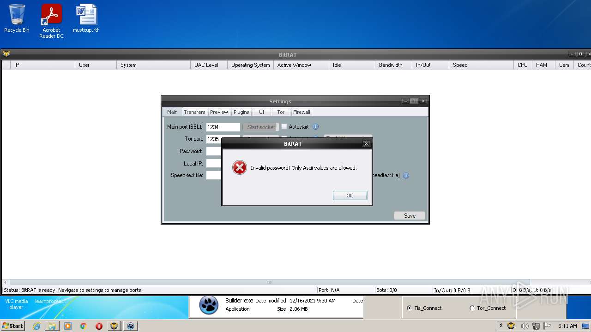
Task: Open Action Center flag icon
Action: (x=547, y=326)
